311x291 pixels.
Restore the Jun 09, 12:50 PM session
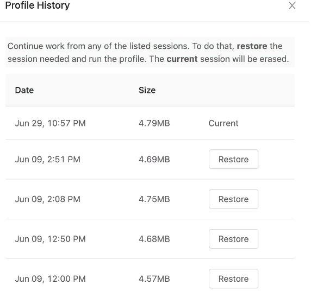point(233,239)
